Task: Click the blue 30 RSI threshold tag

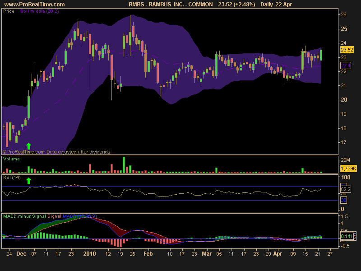Action: 343,200
